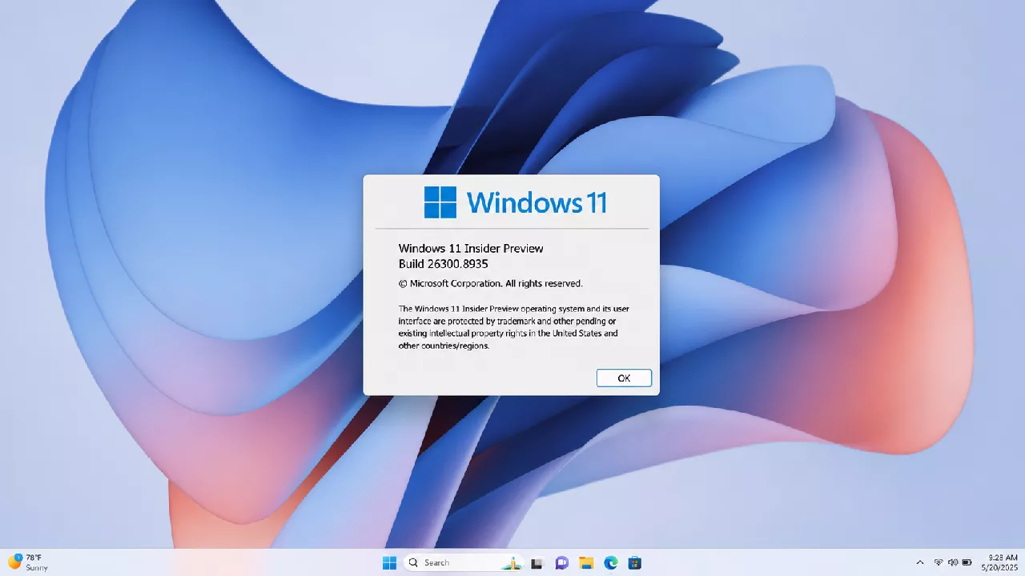
Task: Click the 'Windows 11 Insider Preview' heading text
Action: pyautogui.click(x=471, y=249)
